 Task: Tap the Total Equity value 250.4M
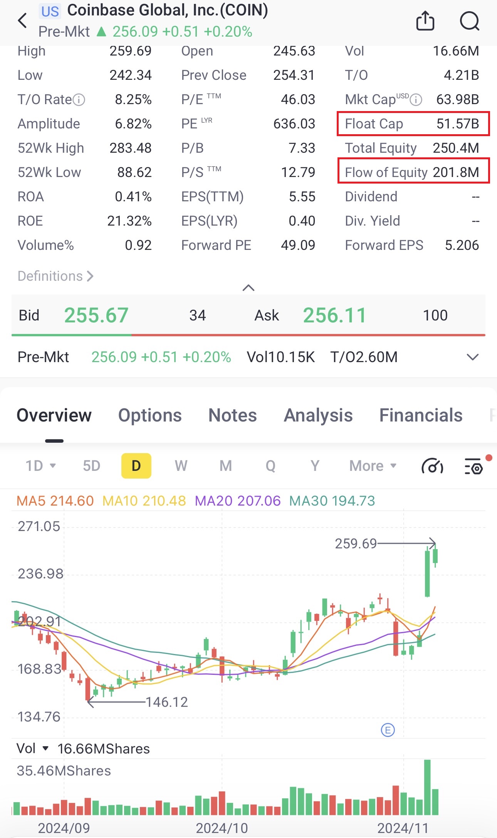click(456, 148)
